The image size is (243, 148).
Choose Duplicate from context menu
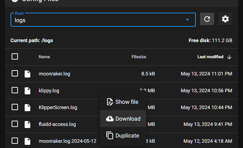click(x=123, y=135)
